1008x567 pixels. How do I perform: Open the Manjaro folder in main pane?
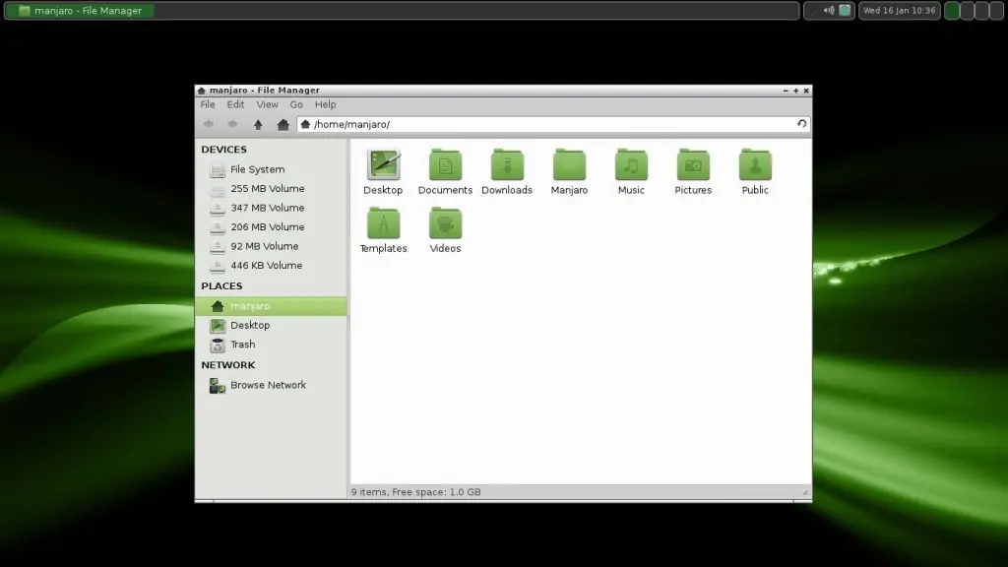click(x=569, y=171)
